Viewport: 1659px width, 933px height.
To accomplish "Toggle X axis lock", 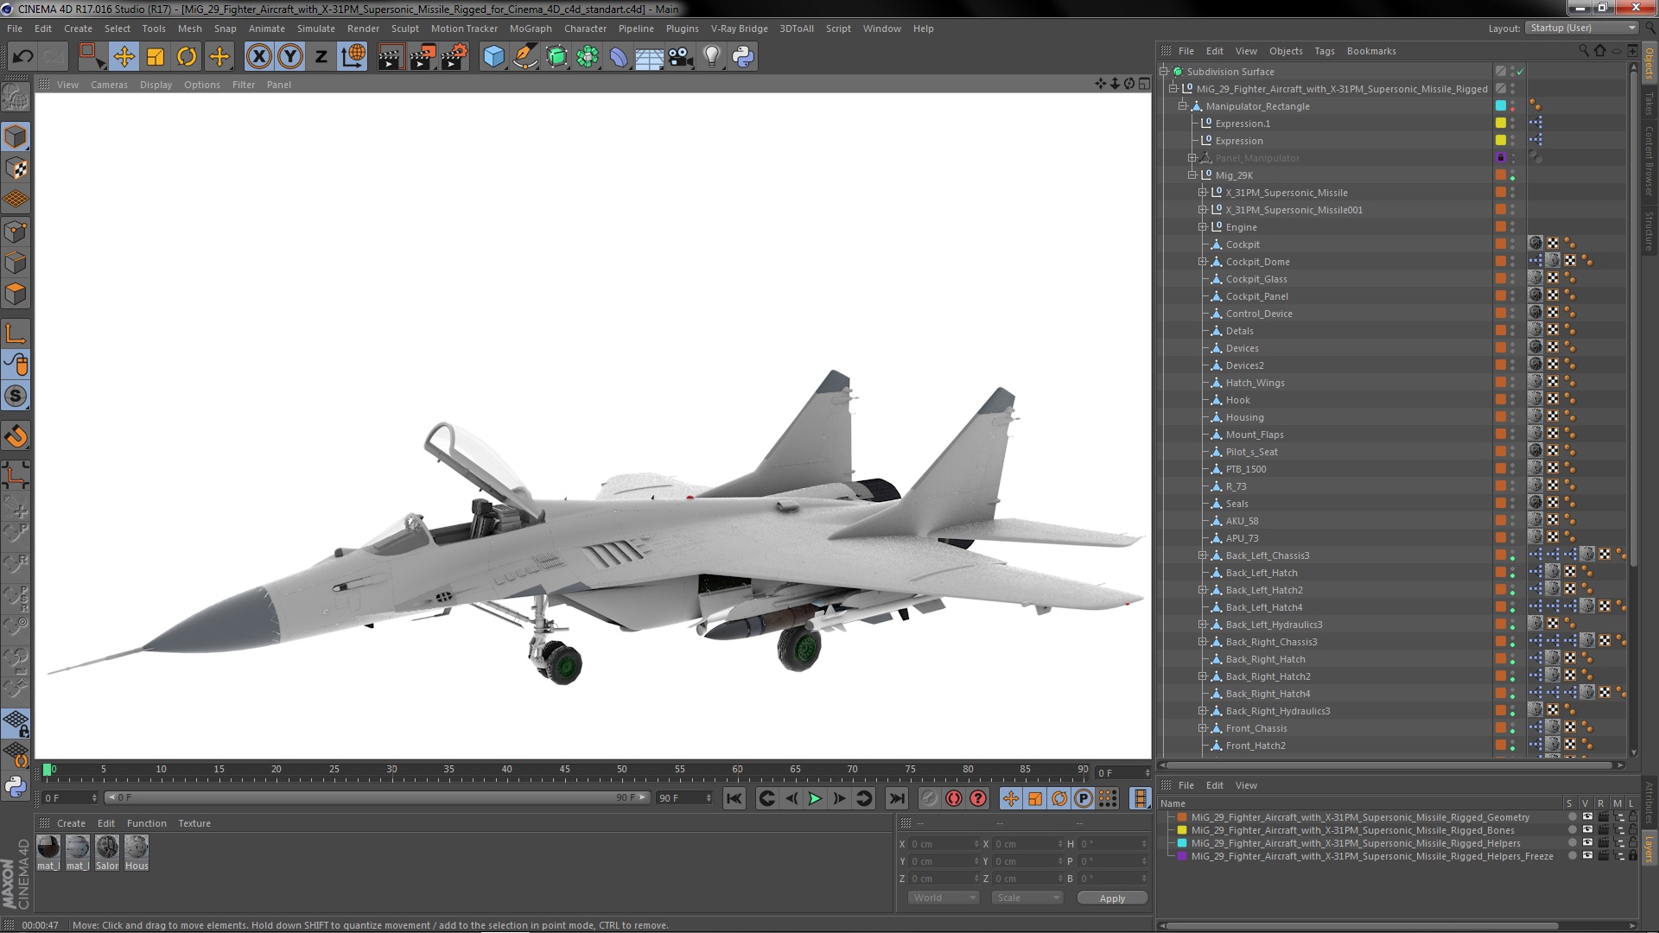I will (258, 57).
